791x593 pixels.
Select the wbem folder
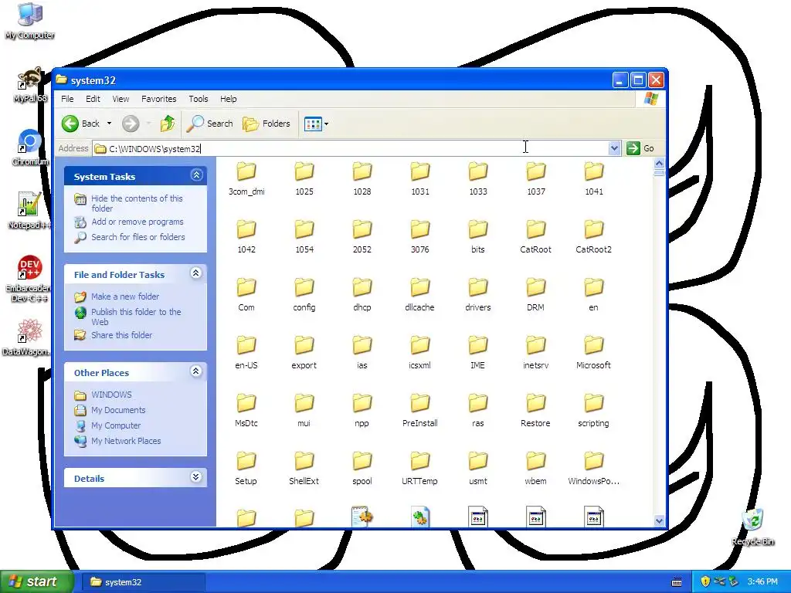[536, 469]
